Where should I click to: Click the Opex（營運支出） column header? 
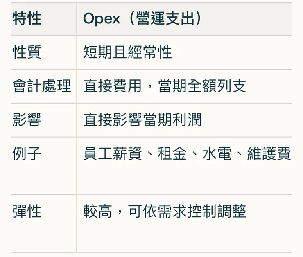click(x=142, y=19)
